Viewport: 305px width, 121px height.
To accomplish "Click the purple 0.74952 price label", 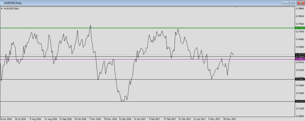I will [x=300, y=59].
